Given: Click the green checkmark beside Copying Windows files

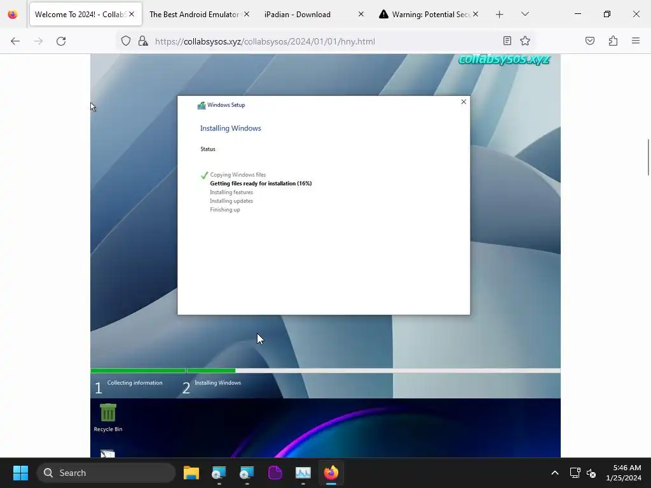Looking at the screenshot, I should coord(204,175).
